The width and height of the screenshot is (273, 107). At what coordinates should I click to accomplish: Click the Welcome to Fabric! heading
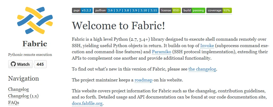click(x=118, y=26)
